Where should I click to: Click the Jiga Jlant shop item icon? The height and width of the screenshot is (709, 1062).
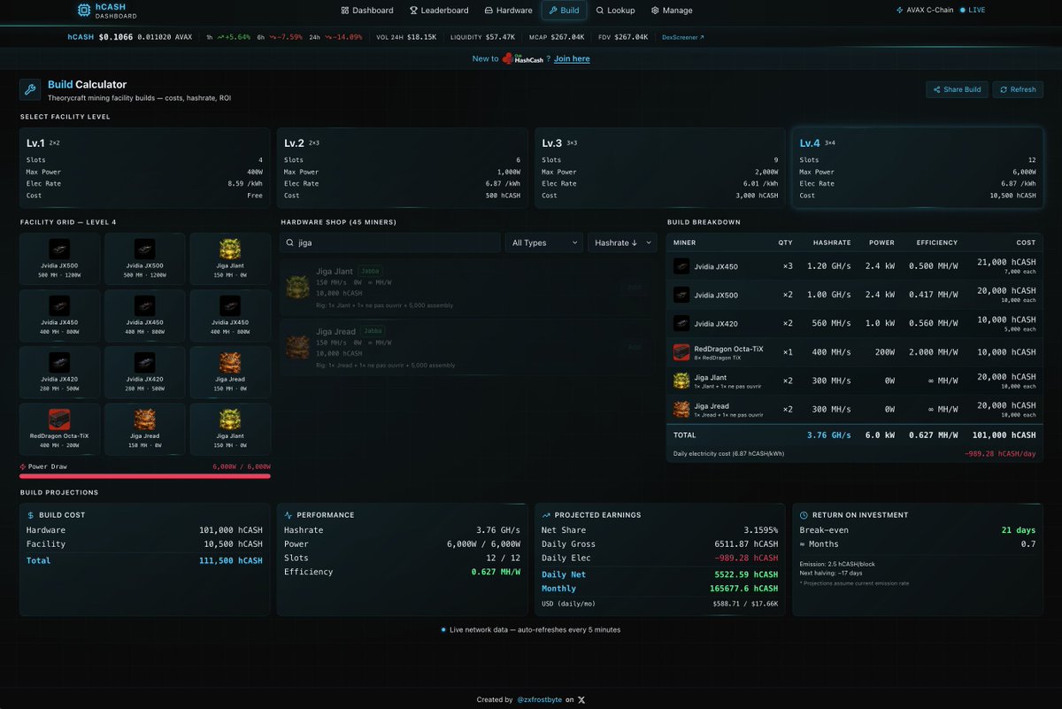pos(297,286)
